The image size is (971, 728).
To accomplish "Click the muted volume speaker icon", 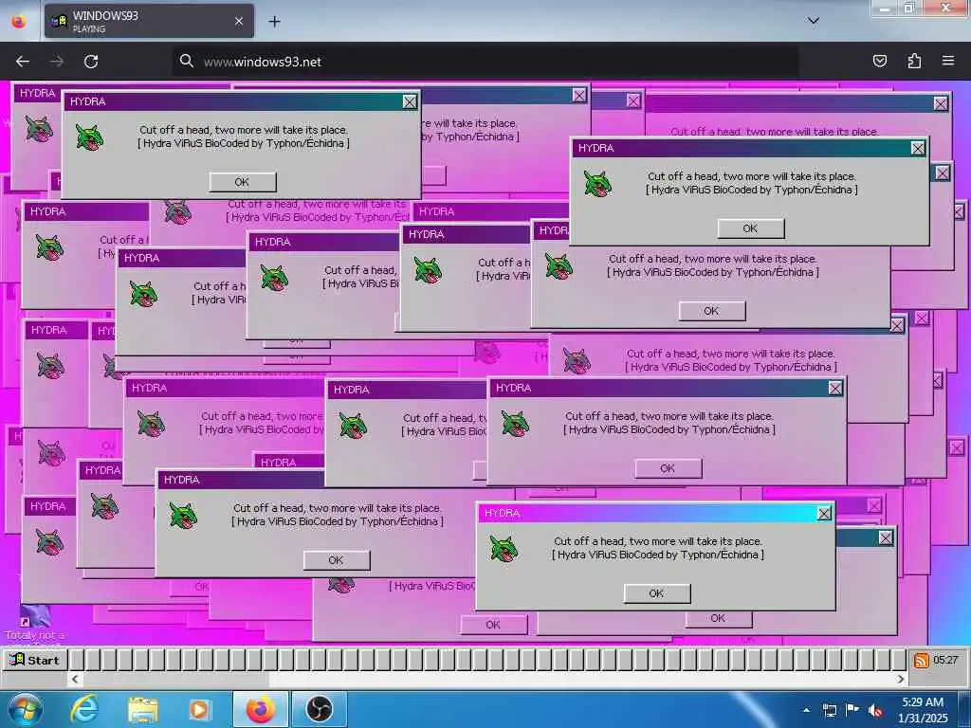I will [x=875, y=710].
